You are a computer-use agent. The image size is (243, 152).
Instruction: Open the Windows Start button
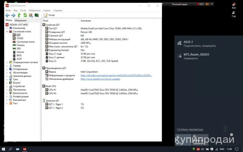pos(3,149)
